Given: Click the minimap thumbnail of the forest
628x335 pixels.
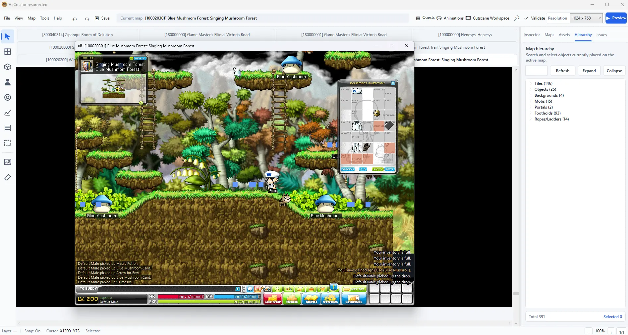Looking at the screenshot, I should [114, 88].
